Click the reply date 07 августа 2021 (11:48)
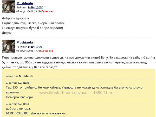The width and height of the screenshot is (156, 117). [x=18, y=83]
